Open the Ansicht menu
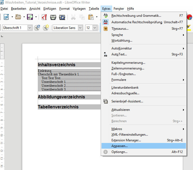The width and height of the screenshot is (193, 170). coord(35,9)
